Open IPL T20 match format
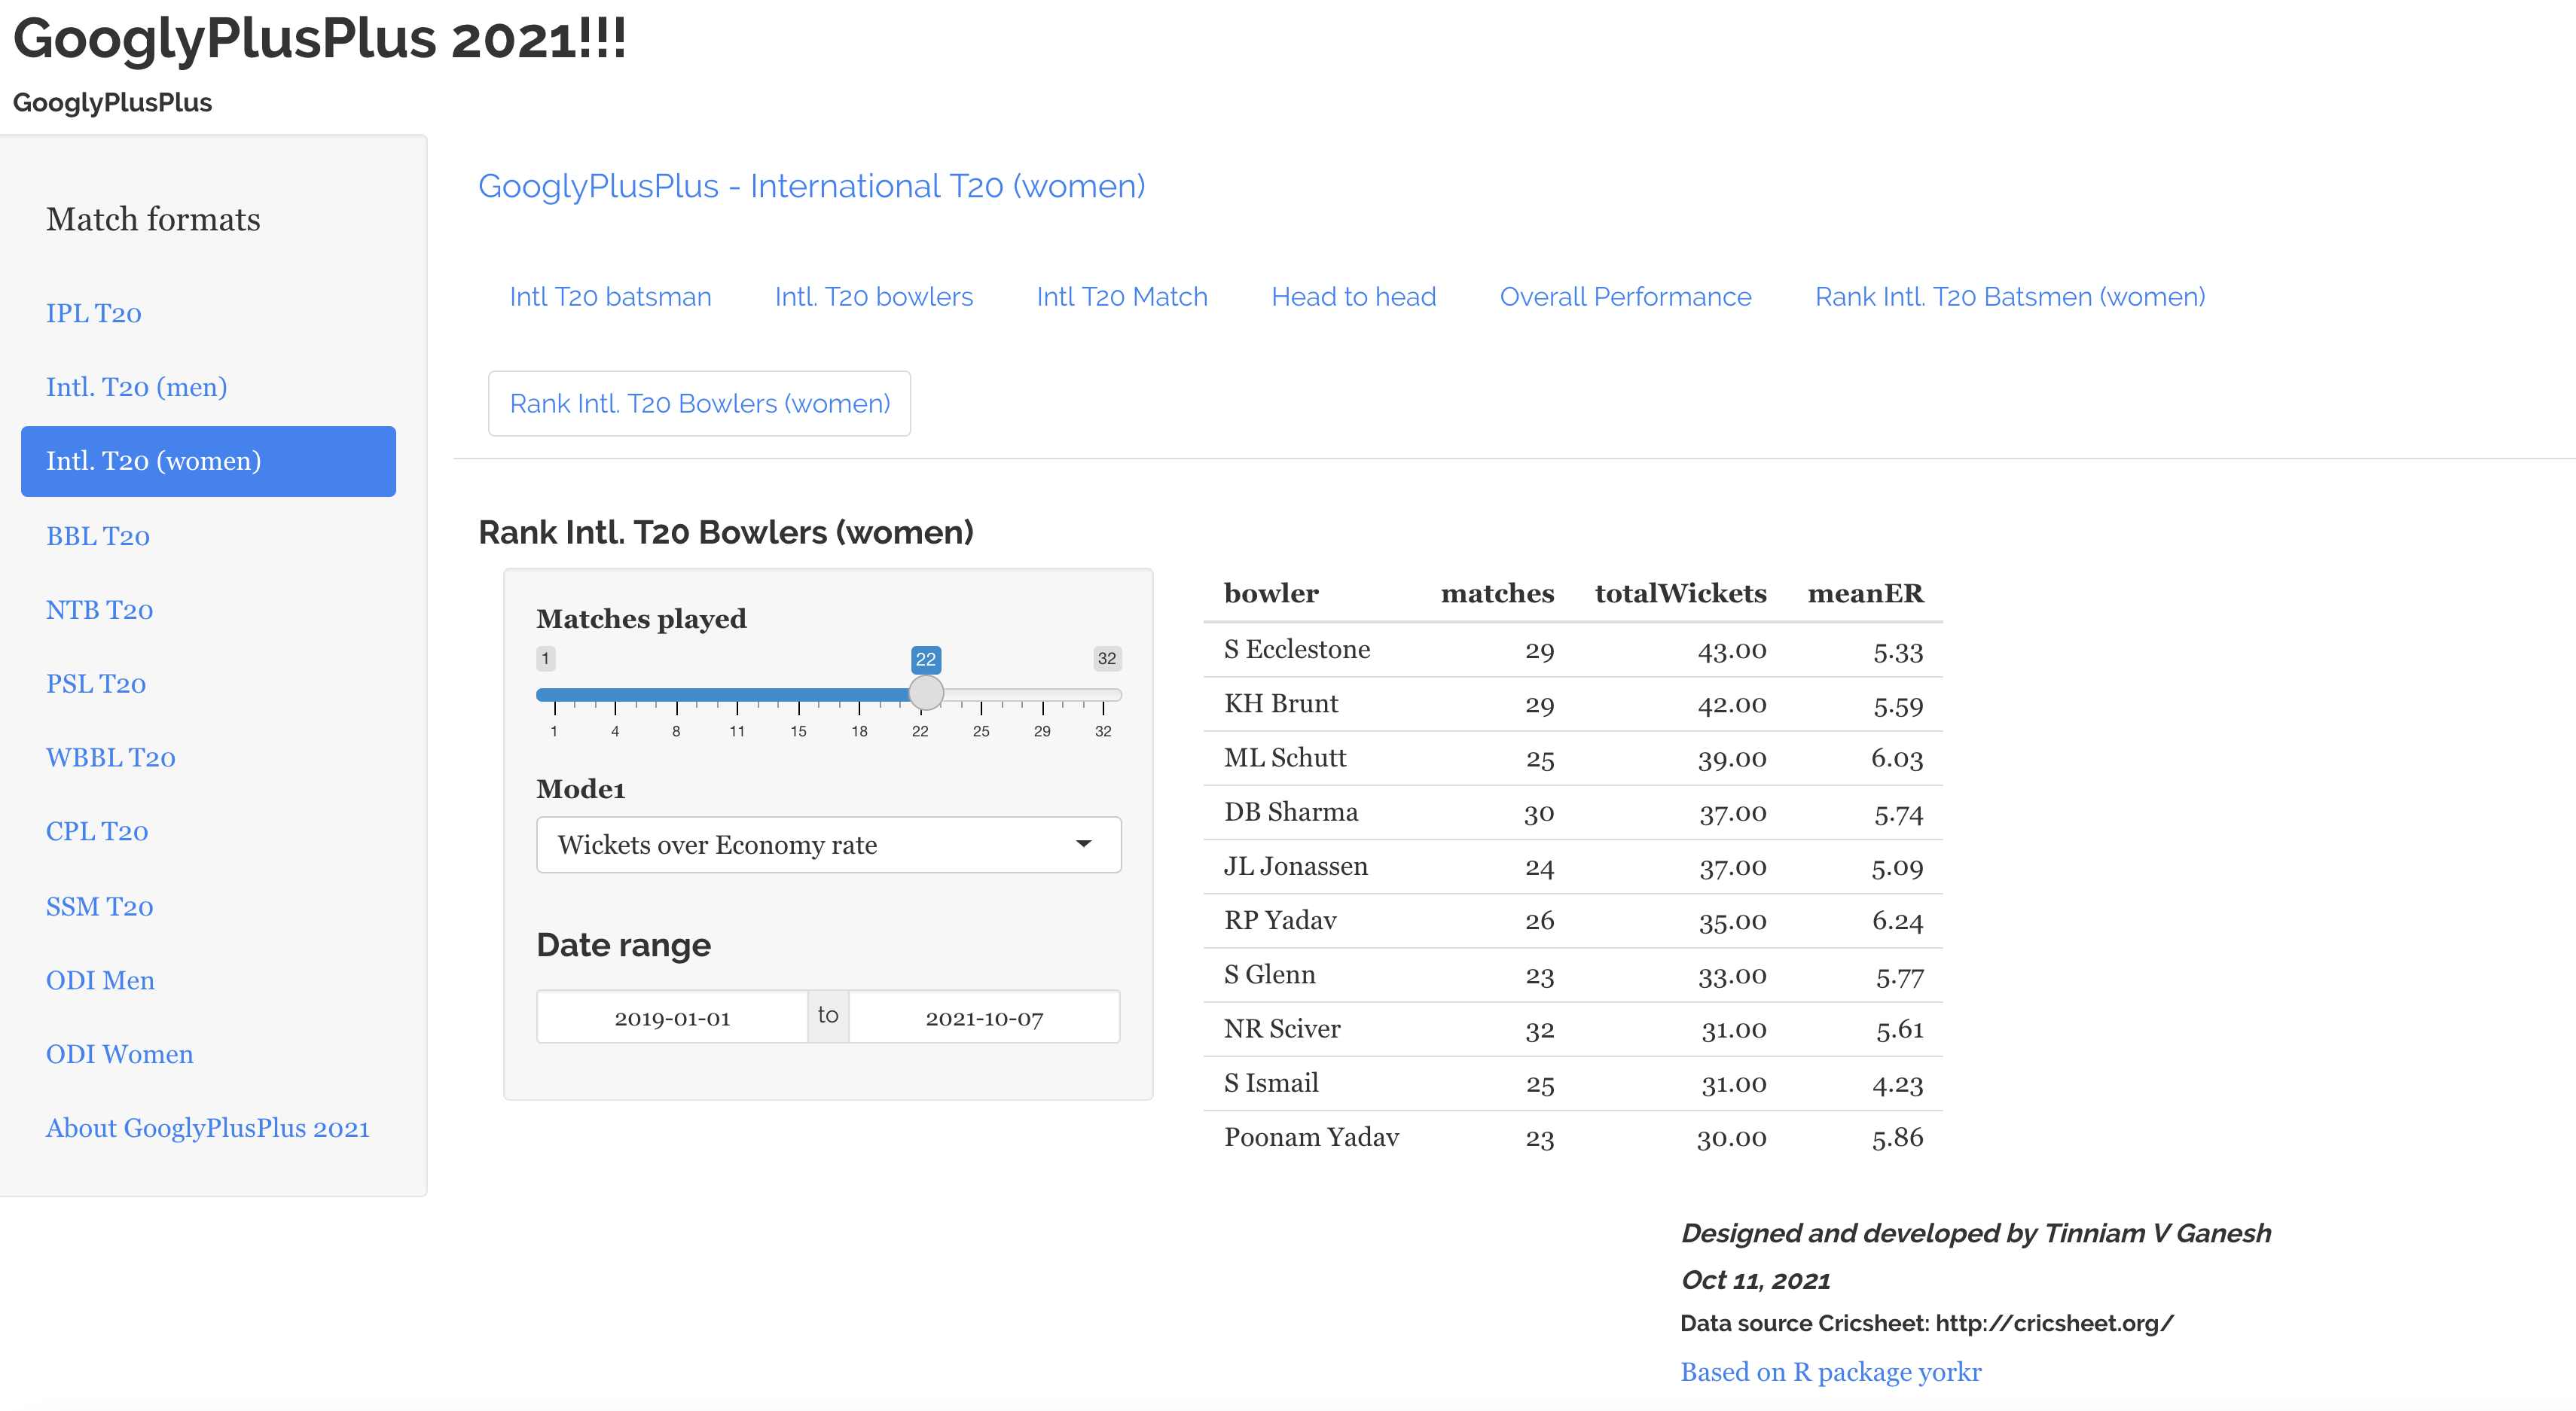The width and height of the screenshot is (2576, 1411). (94, 314)
